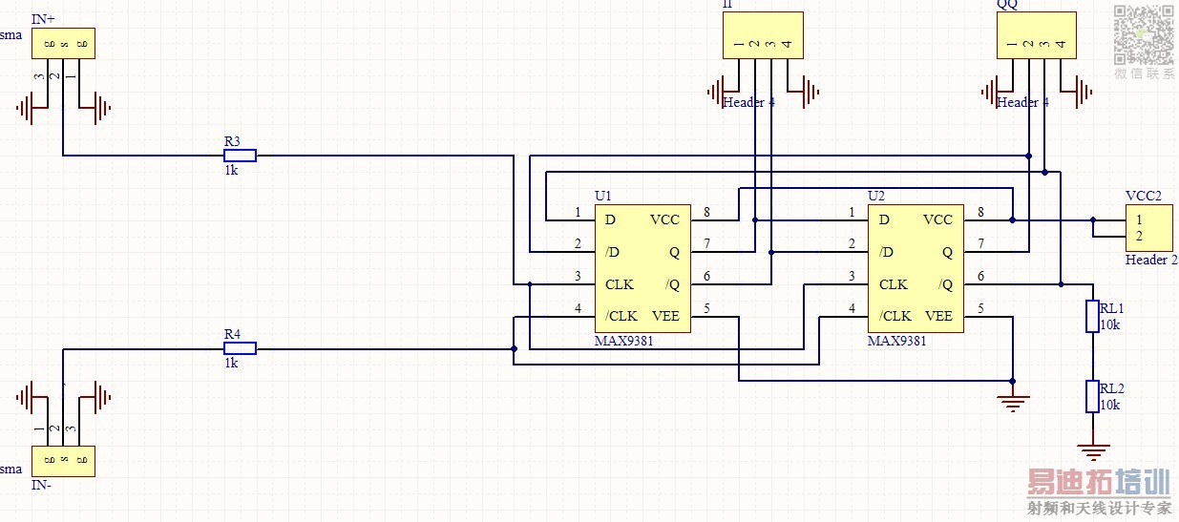This screenshot has height=522, width=1179.
Task: Click the 'U1' designator label
Action: pyautogui.click(x=602, y=196)
